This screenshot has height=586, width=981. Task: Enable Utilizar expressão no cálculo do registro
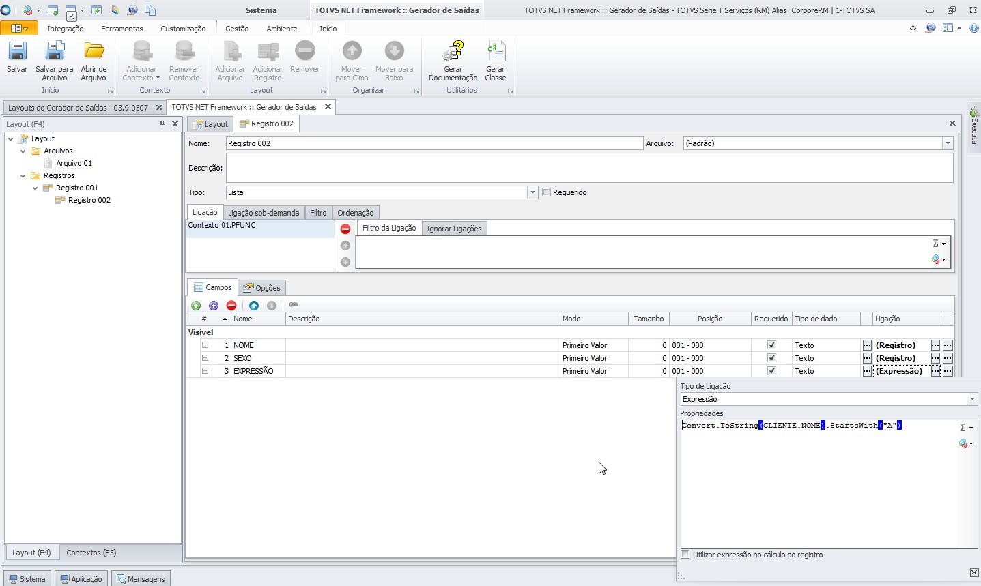tap(685, 555)
